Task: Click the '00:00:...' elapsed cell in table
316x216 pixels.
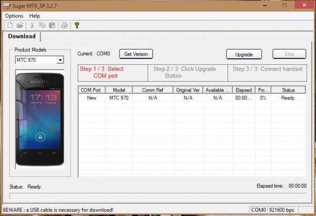Action: coord(244,98)
